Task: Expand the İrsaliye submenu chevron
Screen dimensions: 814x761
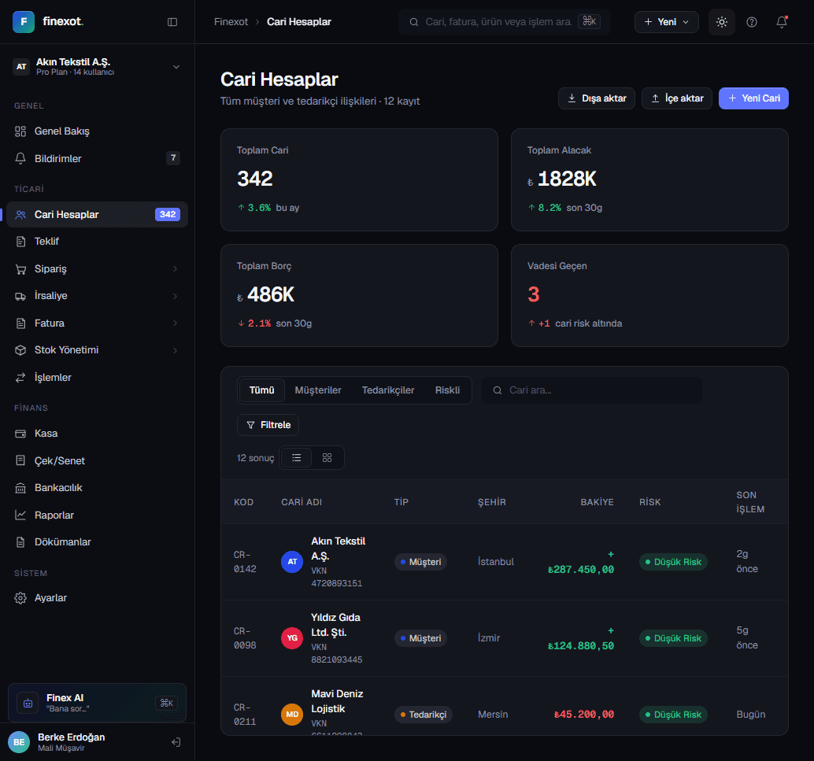Action: coord(175,296)
